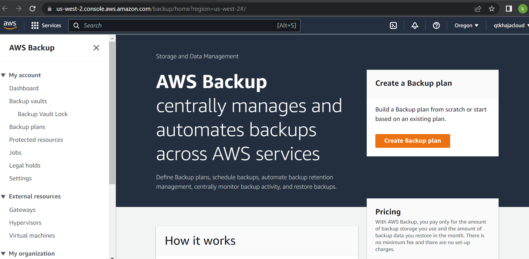Image resolution: width=529 pixels, height=259 pixels.
Task: Focus the AWS console search field
Action: tap(184, 25)
